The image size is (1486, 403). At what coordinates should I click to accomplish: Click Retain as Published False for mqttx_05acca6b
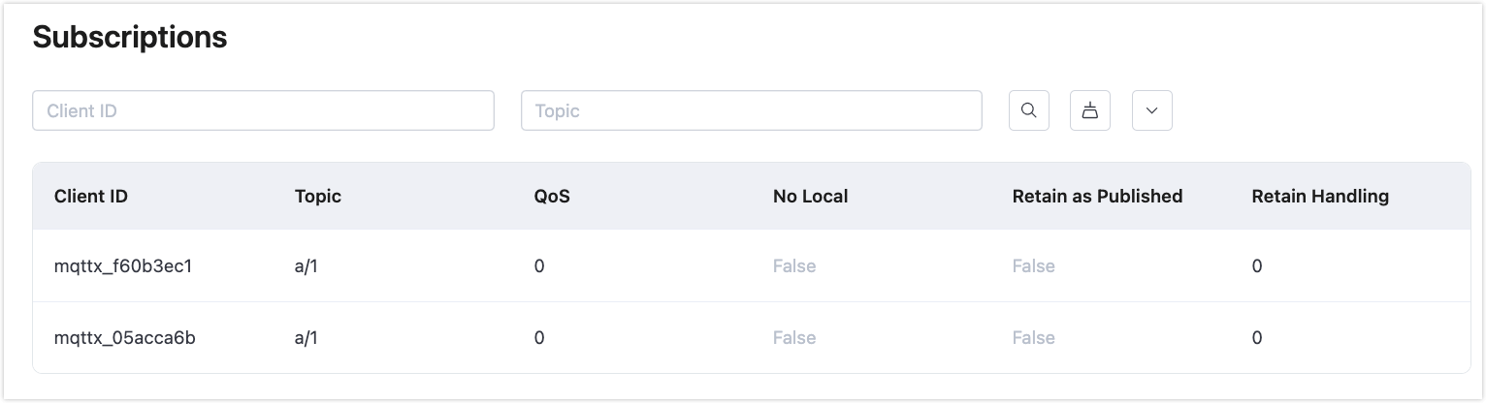click(1033, 337)
